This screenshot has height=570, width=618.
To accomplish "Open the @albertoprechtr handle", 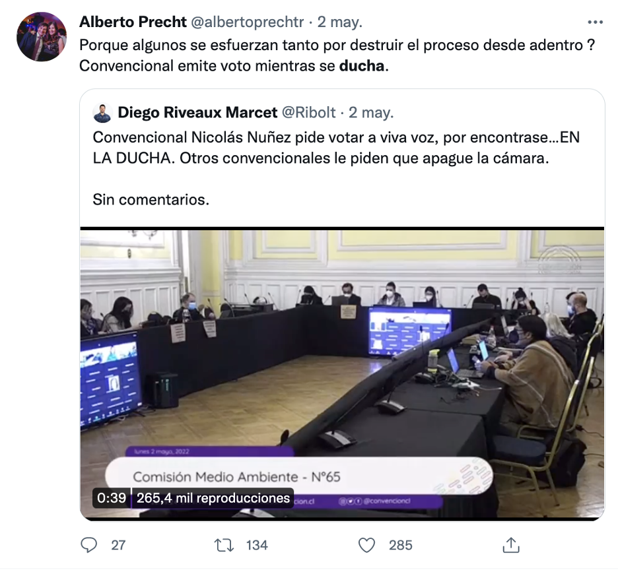I will coord(247,22).
